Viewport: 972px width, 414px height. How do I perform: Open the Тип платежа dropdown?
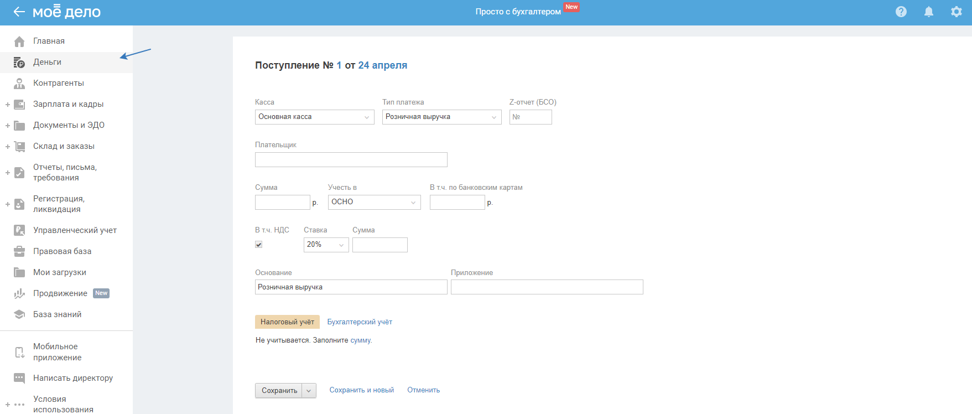point(441,117)
